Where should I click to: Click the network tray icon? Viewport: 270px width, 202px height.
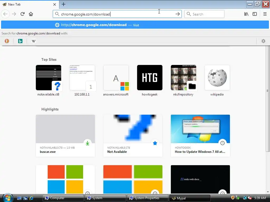click(245, 198)
